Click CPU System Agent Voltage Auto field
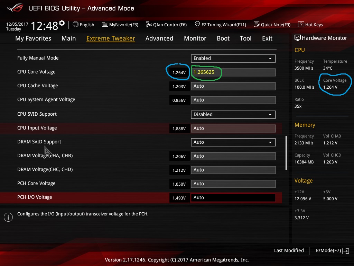Screen dimensions: 354x266 233,100
